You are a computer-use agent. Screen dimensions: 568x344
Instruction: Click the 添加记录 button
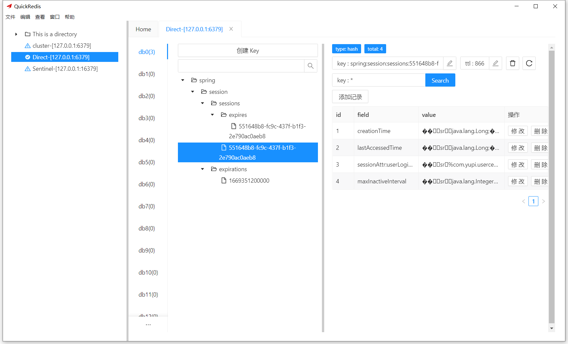point(350,97)
